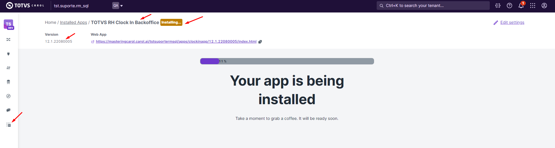Open the data mapping icon in sidebar
This screenshot has width=555, height=148.
(8, 68)
